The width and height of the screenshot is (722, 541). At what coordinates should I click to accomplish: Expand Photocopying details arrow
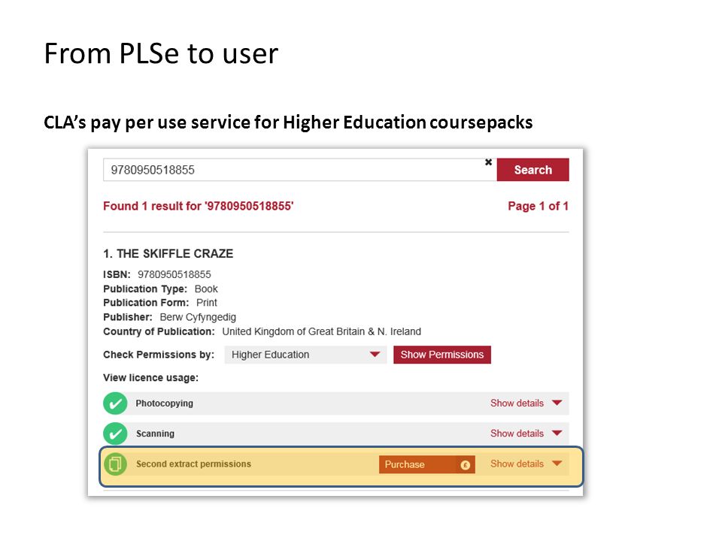(x=557, y=403)
